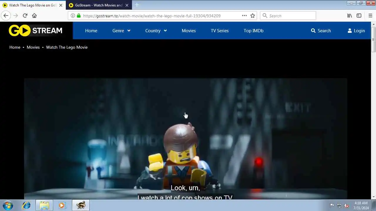Click the site Search button

(321, 30)
